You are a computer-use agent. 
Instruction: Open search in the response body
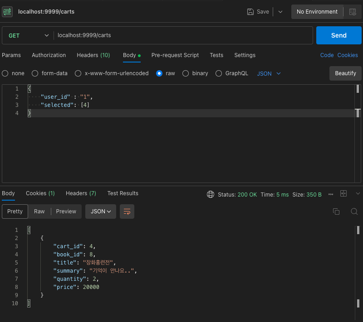tap(354, 211)
